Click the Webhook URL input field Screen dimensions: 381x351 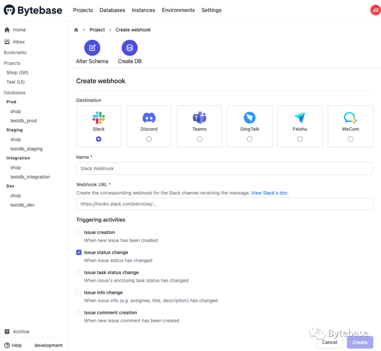[x=224, y=204]
